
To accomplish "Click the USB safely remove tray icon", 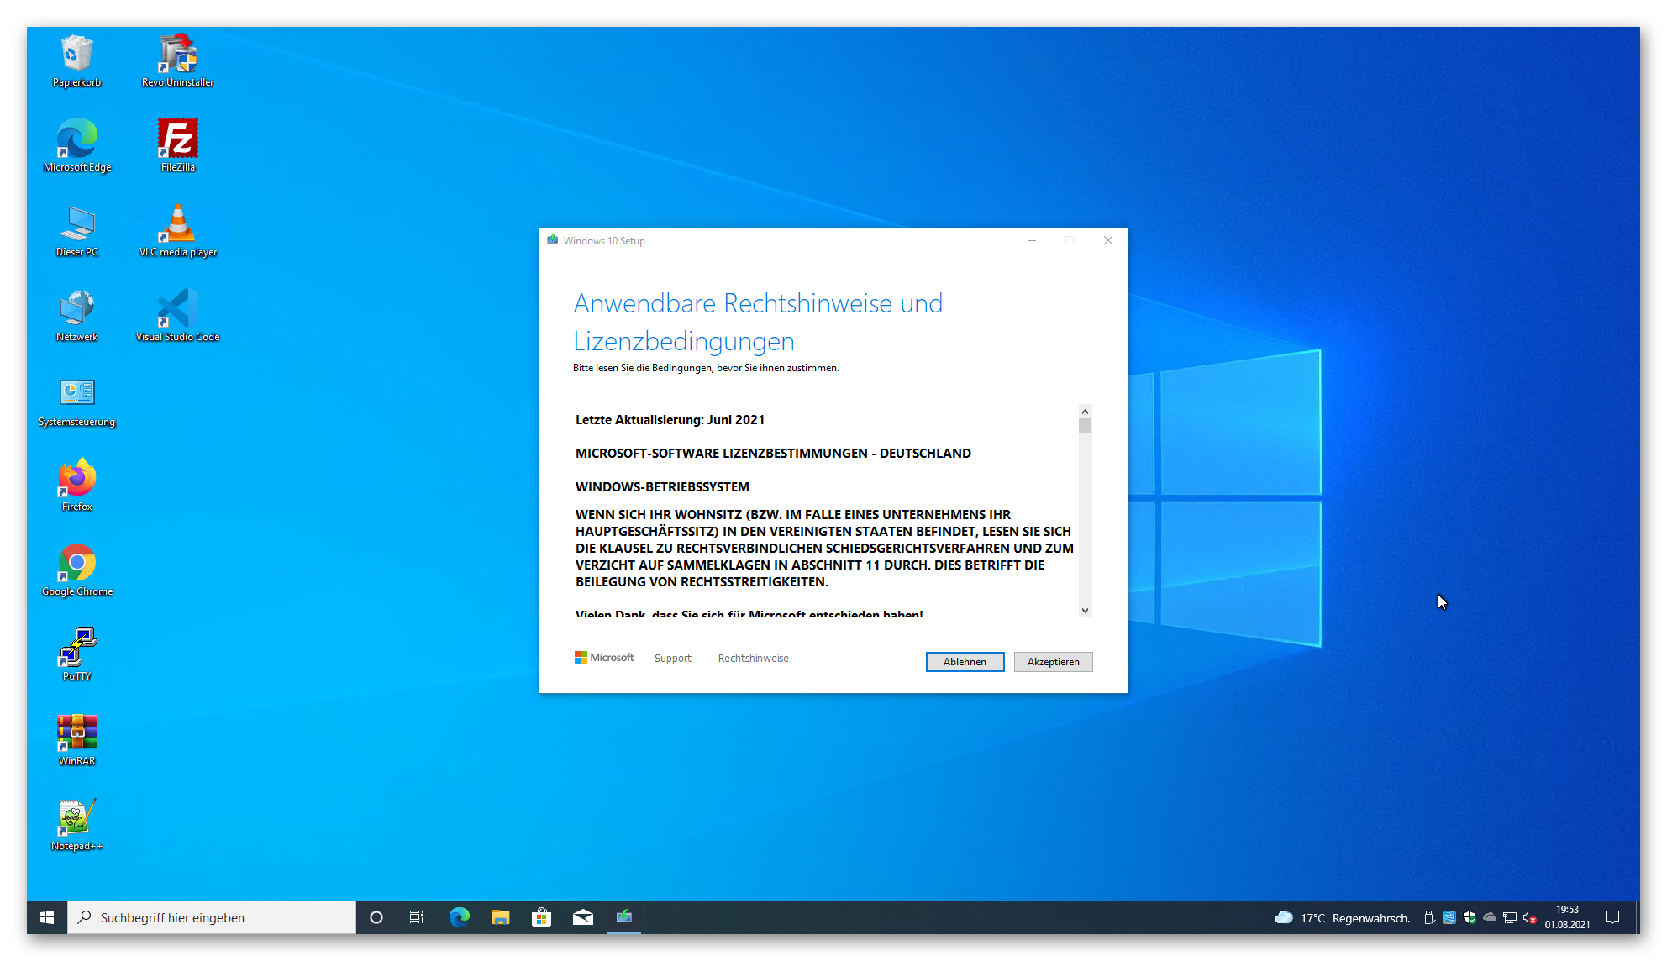I will tap(1429, 917).
